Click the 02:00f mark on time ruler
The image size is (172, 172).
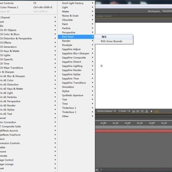click(128, 123)
